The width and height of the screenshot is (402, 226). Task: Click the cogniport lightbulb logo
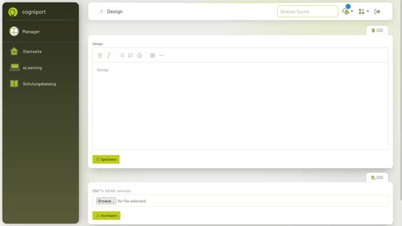click(x=13, y=12)
